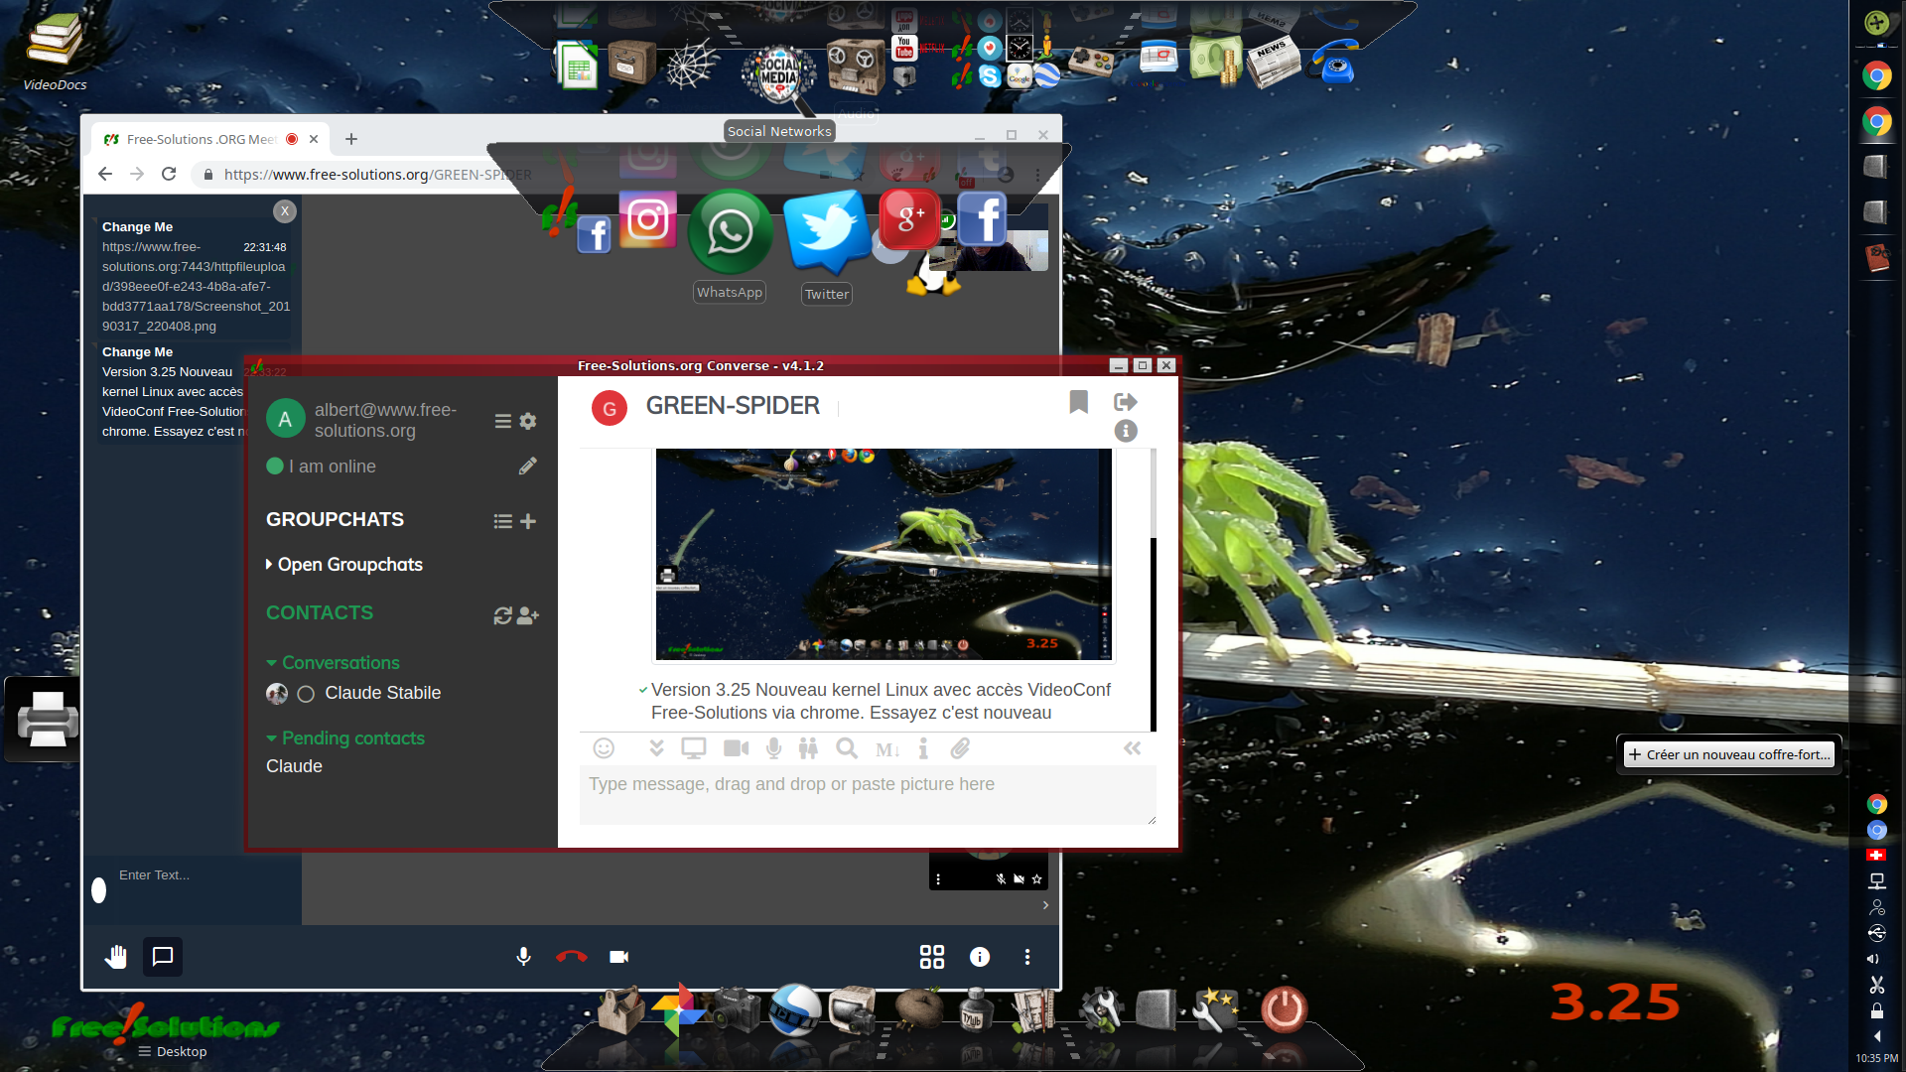Toggle the Jitsi camera on or off
This screenshot has height=1072, width=1906.
click(x=619, y=957)
